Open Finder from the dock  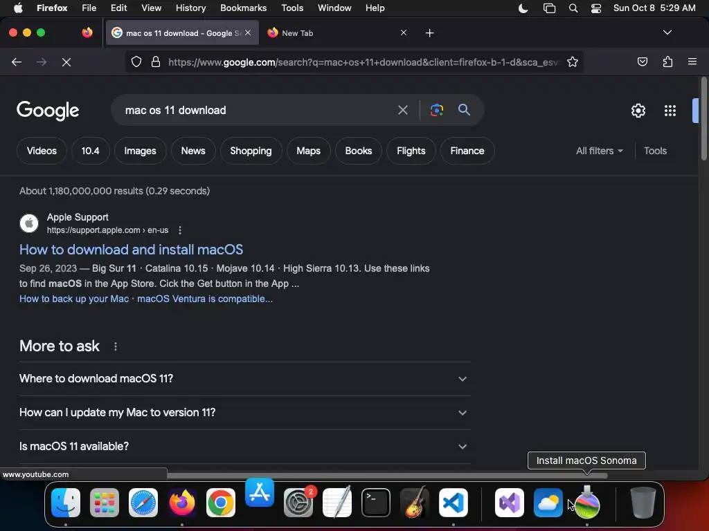click(66, 503)
